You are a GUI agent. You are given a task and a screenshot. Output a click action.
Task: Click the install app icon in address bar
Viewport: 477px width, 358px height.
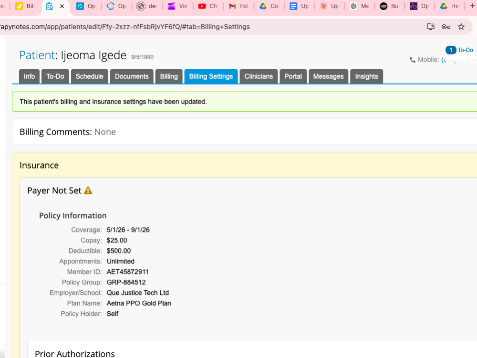(x=430, y=27)
